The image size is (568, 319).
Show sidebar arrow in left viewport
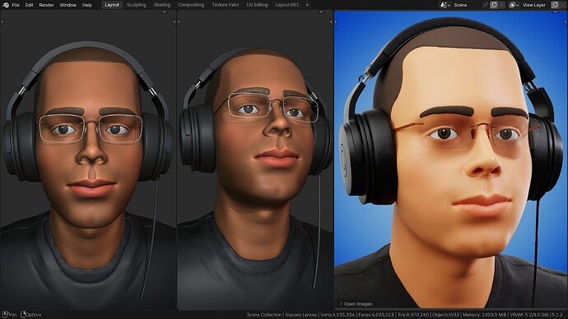coord(175,21)
